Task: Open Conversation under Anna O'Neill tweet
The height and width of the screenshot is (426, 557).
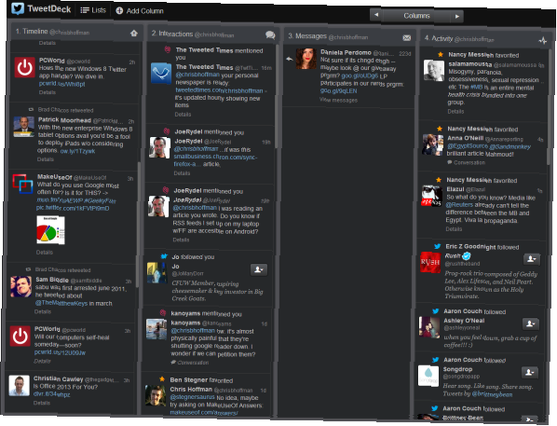Action: tap(466, 162)
